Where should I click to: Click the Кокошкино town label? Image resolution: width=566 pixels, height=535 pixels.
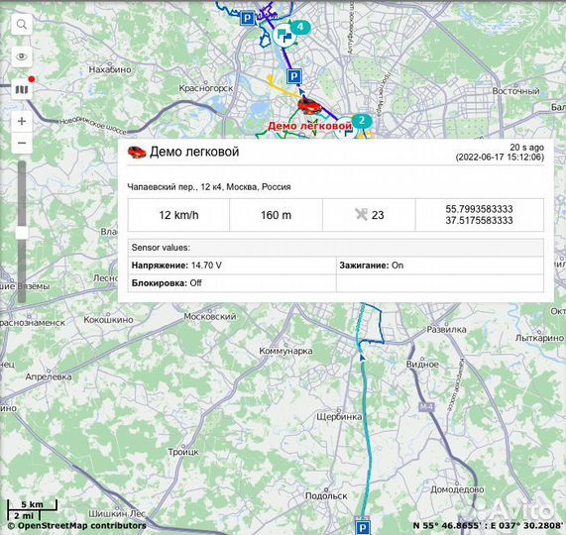(108, 320)
